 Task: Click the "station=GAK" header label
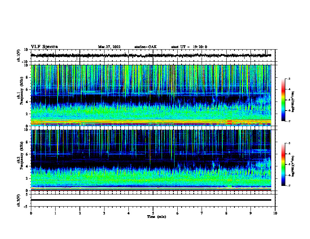point(146,47)
